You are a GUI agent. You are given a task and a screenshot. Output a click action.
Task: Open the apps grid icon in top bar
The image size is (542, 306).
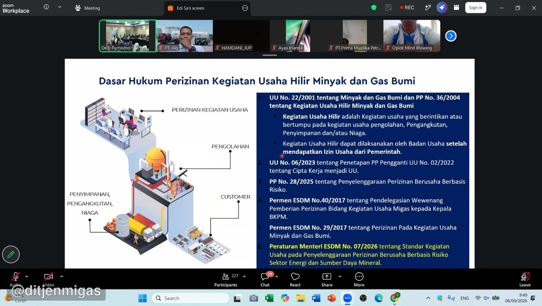457,8
